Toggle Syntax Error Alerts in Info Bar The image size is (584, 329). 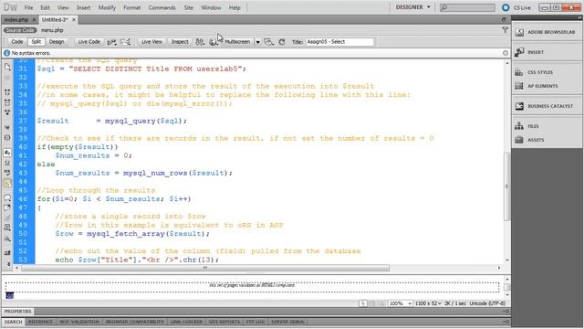[x=7, y=183]
